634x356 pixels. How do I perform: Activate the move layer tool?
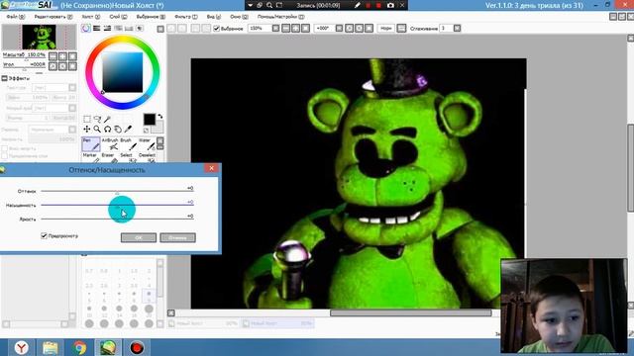(87, 130)
